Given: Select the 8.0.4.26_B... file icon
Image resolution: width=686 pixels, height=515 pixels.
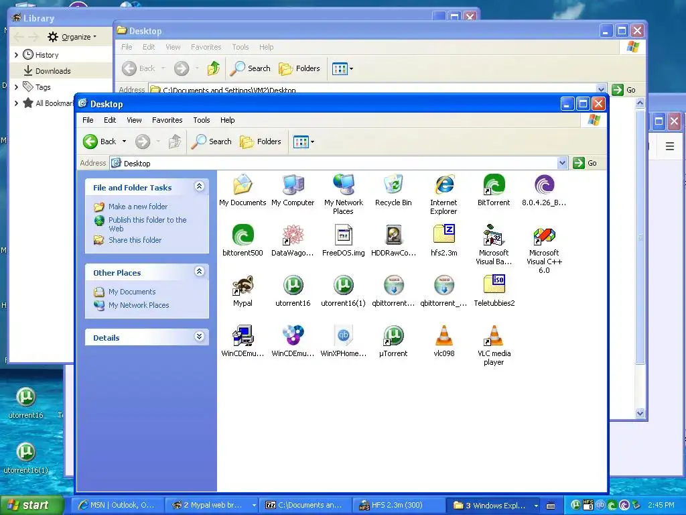Looking at the screenshot, I should [x=544, y=185].
